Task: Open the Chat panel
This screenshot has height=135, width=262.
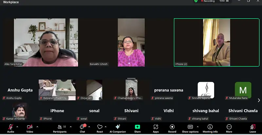Action: pos(82,127)
